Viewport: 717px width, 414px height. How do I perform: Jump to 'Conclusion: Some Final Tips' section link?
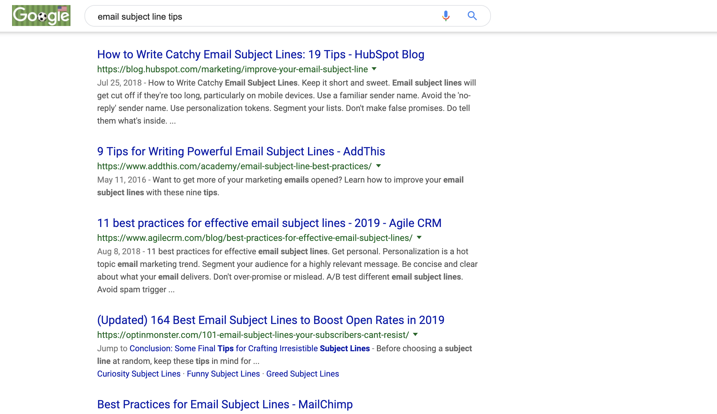pos(250,348)
